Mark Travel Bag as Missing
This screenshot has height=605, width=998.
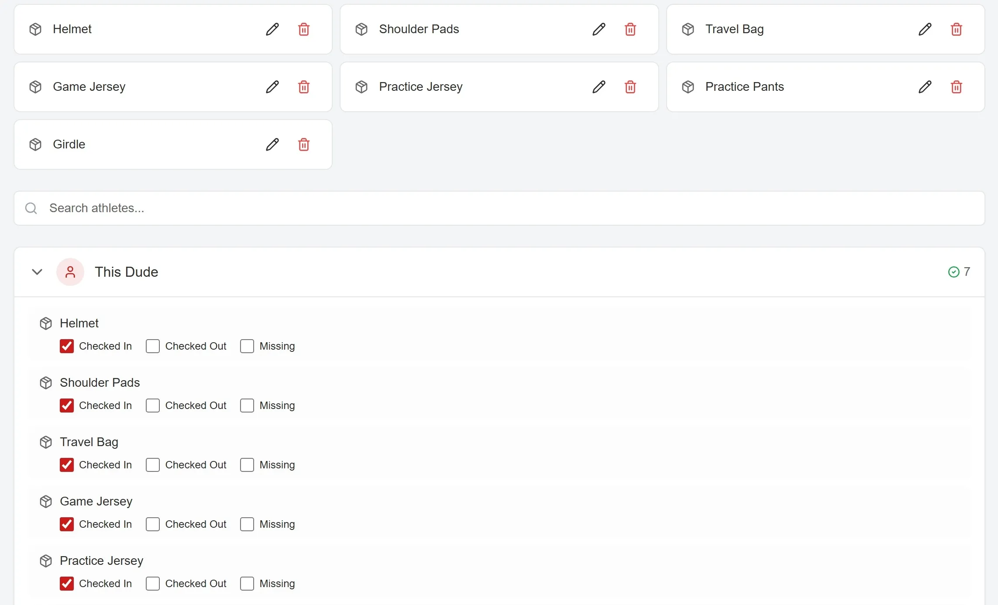247,465
